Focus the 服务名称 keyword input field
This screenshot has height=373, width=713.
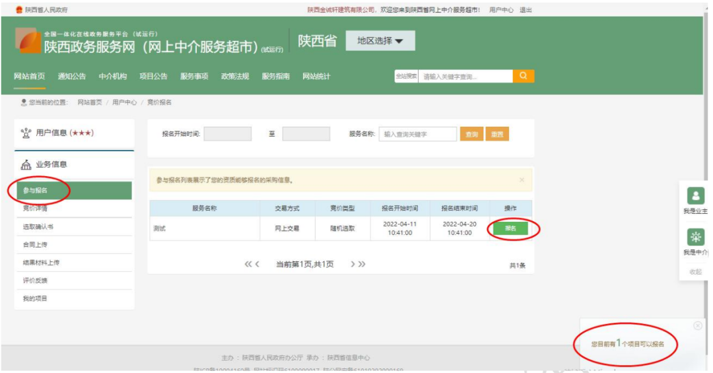417,134
